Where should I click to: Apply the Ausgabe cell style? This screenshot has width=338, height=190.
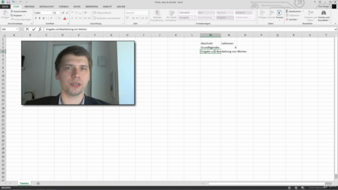point(188,17)
